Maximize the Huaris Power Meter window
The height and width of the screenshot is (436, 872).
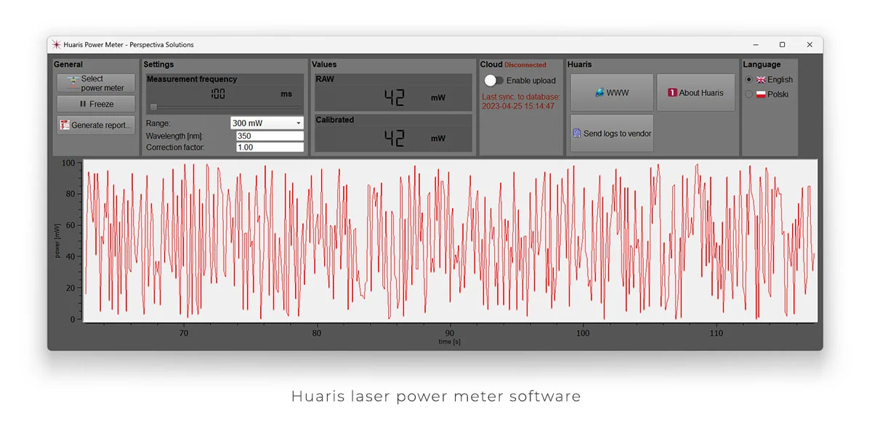(x=782, y=45)
